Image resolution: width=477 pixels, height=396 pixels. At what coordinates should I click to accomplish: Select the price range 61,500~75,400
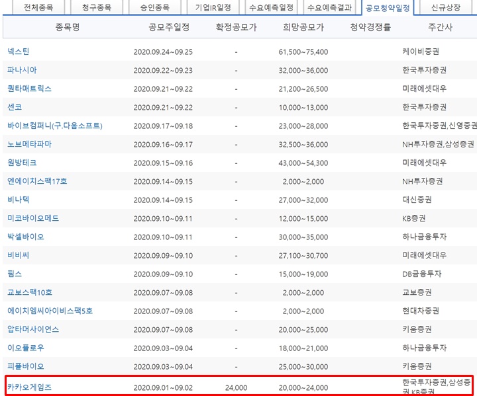(x=303, y=52)
